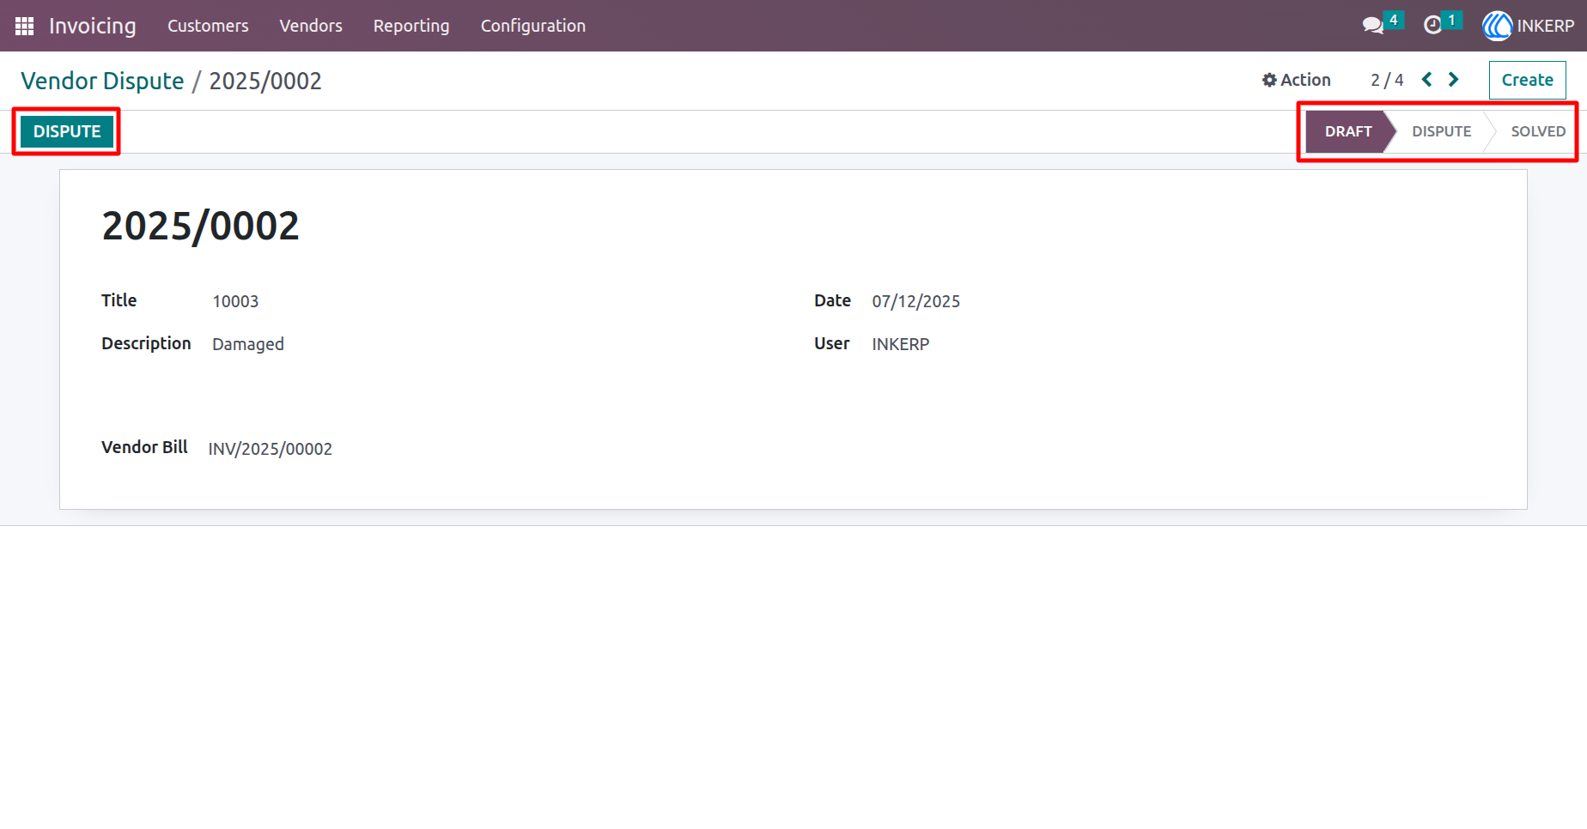Go back via Vendor Dispute breadcrumb

click(102, 81)
